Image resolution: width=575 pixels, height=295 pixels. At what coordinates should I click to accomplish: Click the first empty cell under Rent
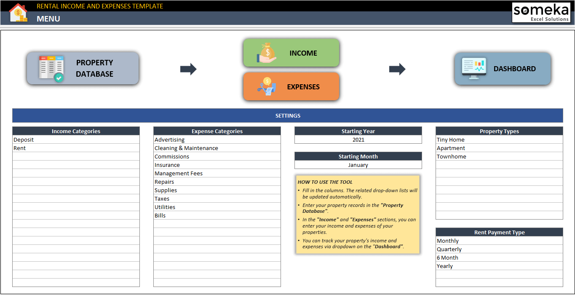[x=76, y=156]
